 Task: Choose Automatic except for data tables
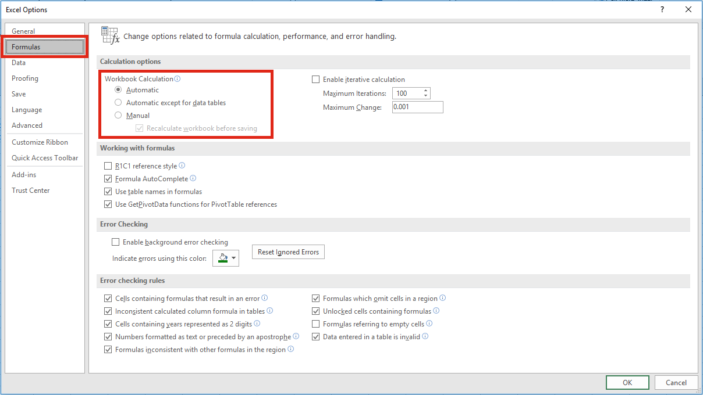tap(119, 103)
